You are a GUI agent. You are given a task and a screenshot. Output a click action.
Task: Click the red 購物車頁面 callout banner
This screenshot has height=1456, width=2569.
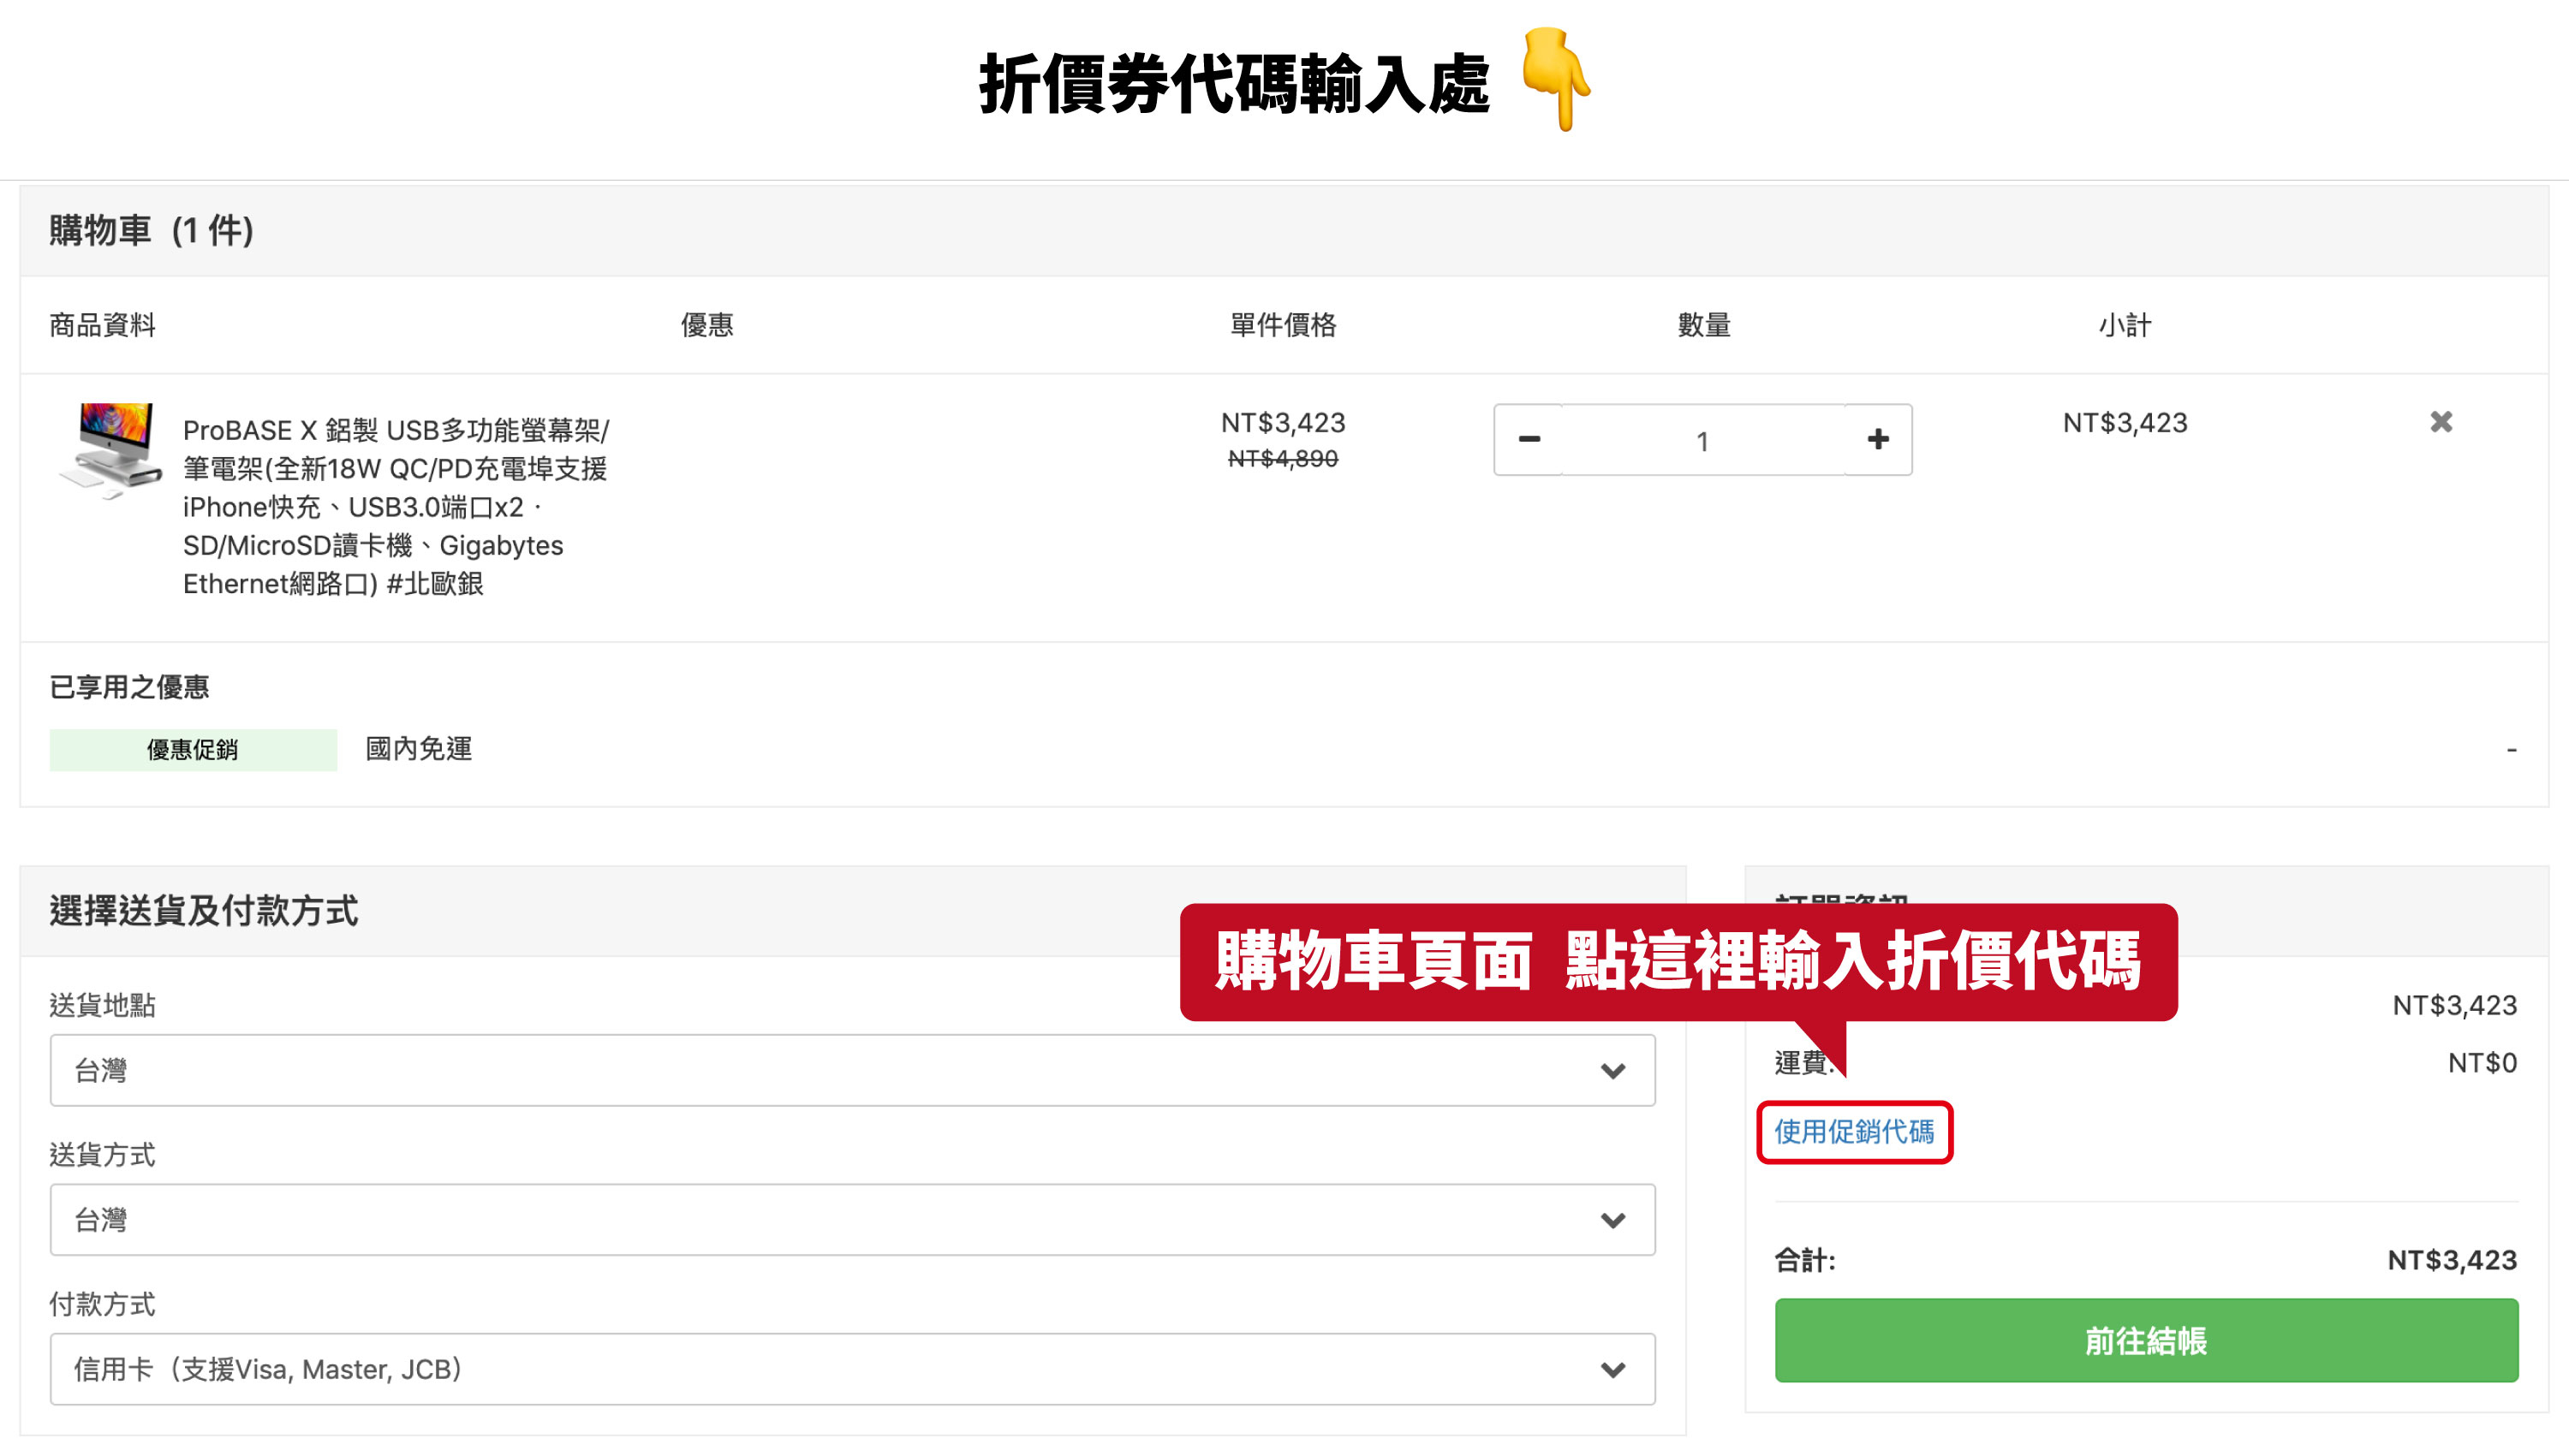pos(1678,962)
